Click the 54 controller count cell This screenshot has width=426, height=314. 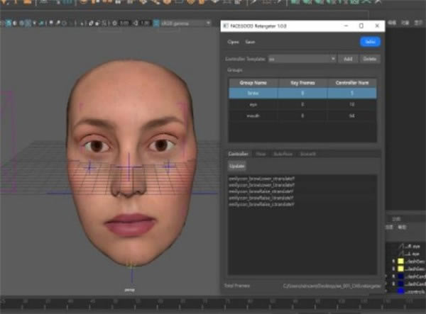[x=352, y=116]
